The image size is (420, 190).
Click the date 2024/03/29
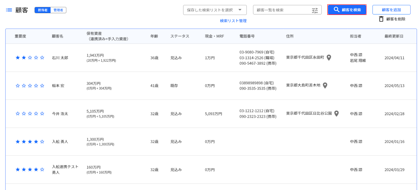394,170
